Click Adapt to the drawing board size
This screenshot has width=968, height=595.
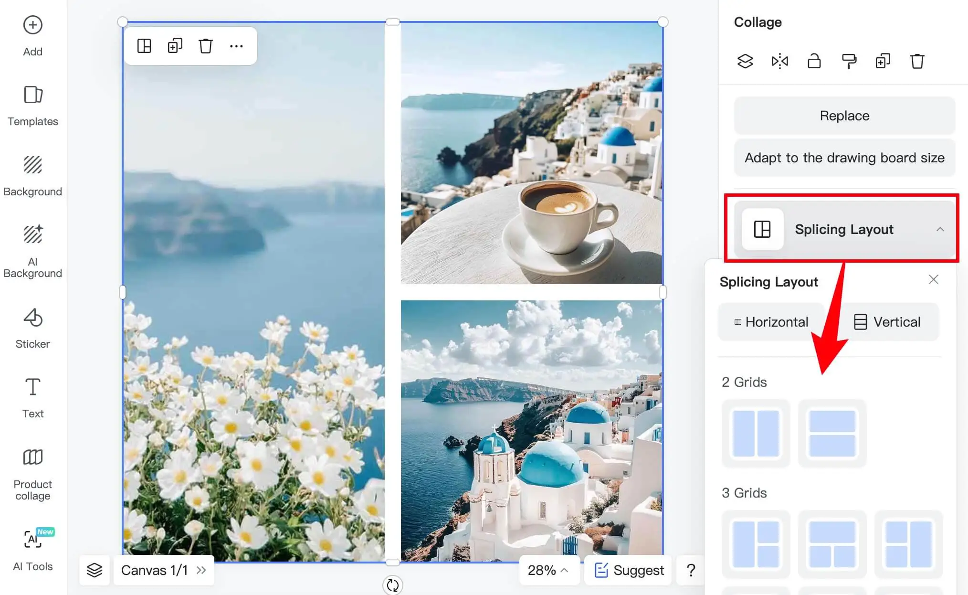coord(844,158)
